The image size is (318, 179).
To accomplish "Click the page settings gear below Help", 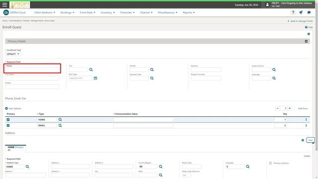I will pos(309,34).
